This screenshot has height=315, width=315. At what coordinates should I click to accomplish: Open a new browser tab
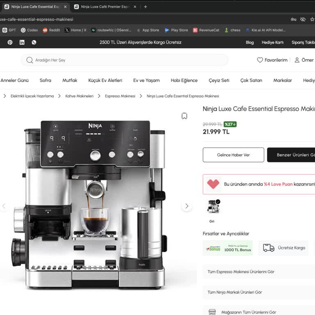point(146,7)
